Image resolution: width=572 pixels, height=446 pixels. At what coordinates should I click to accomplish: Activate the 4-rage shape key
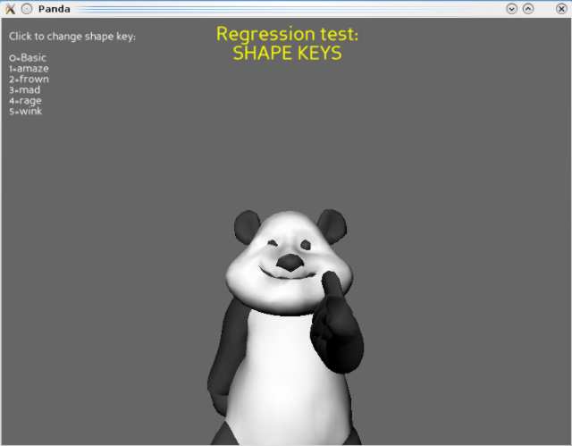pos(25,101)
